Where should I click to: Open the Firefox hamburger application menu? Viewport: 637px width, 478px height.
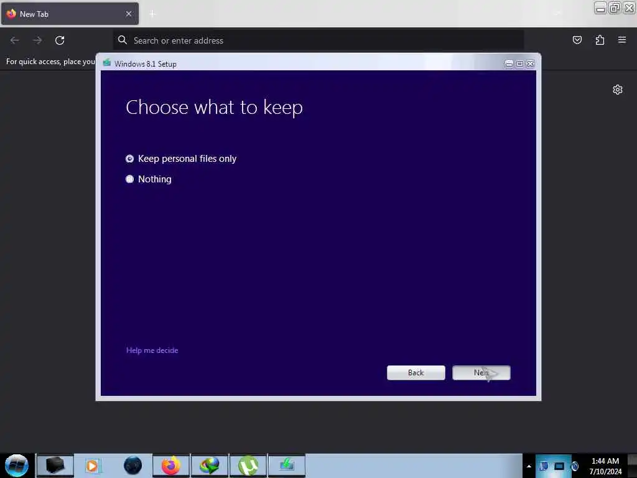(x=622, y=40)
